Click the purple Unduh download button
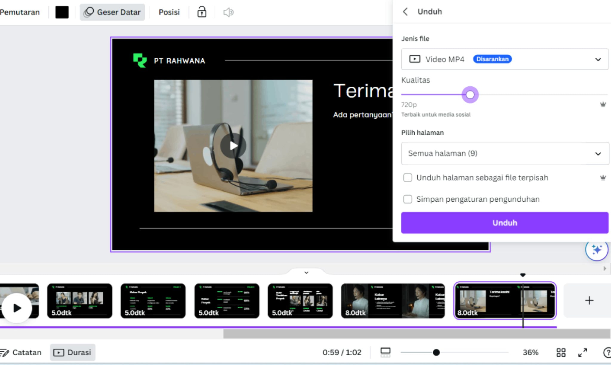Viewport: 611px width, 365px height. tap(505, 223)
